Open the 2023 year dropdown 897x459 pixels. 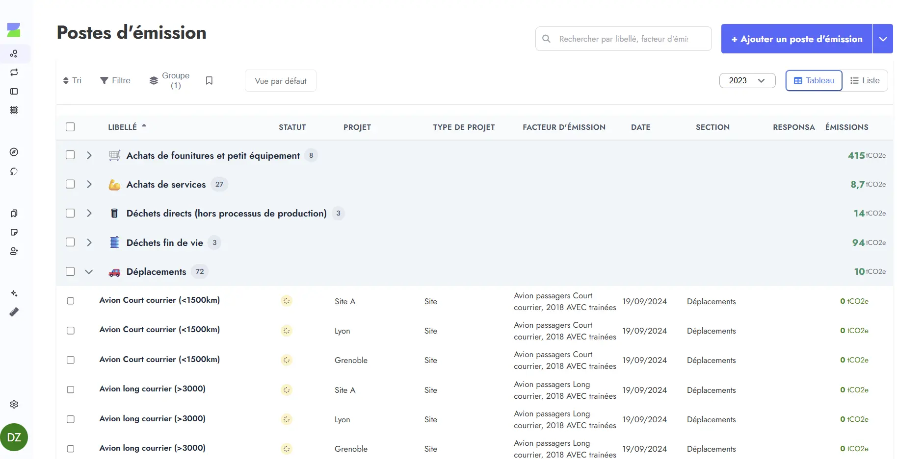pyautogui.click(x=747, y=81)
